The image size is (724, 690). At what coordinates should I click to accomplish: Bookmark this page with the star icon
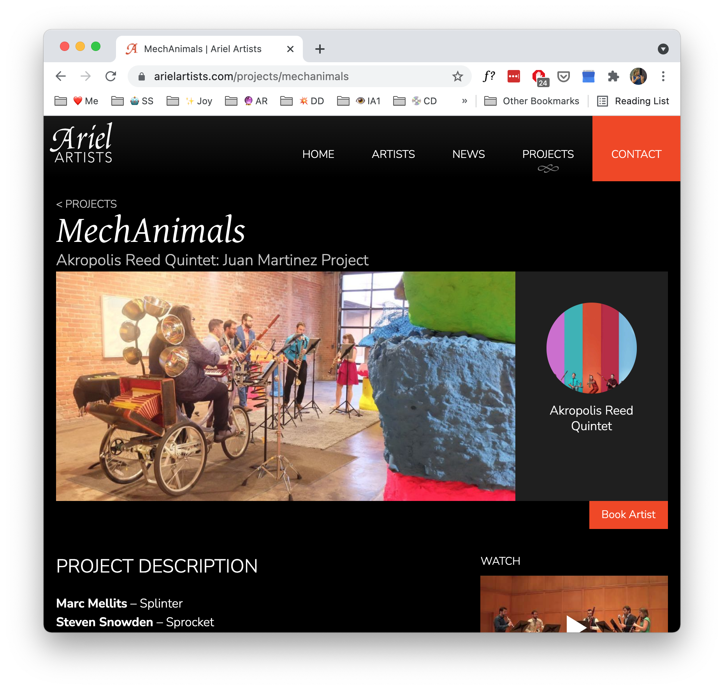(x=457, y=76)
